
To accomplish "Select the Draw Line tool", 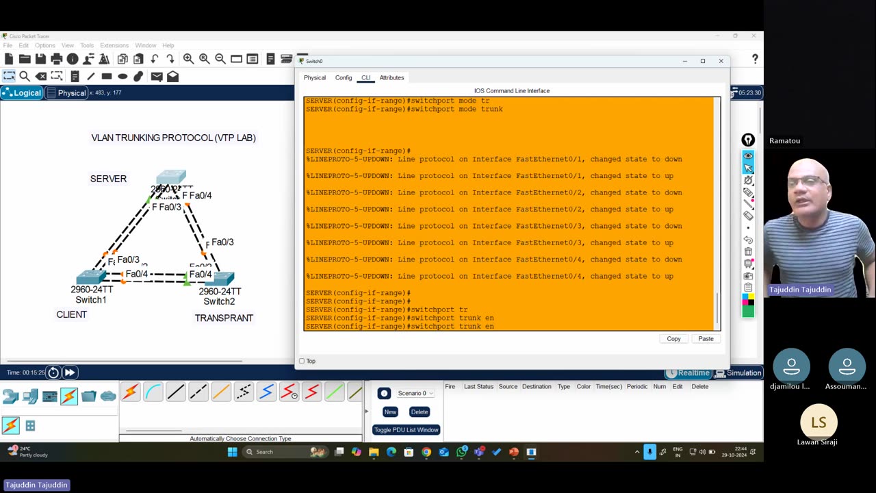I will pos(90,76).
